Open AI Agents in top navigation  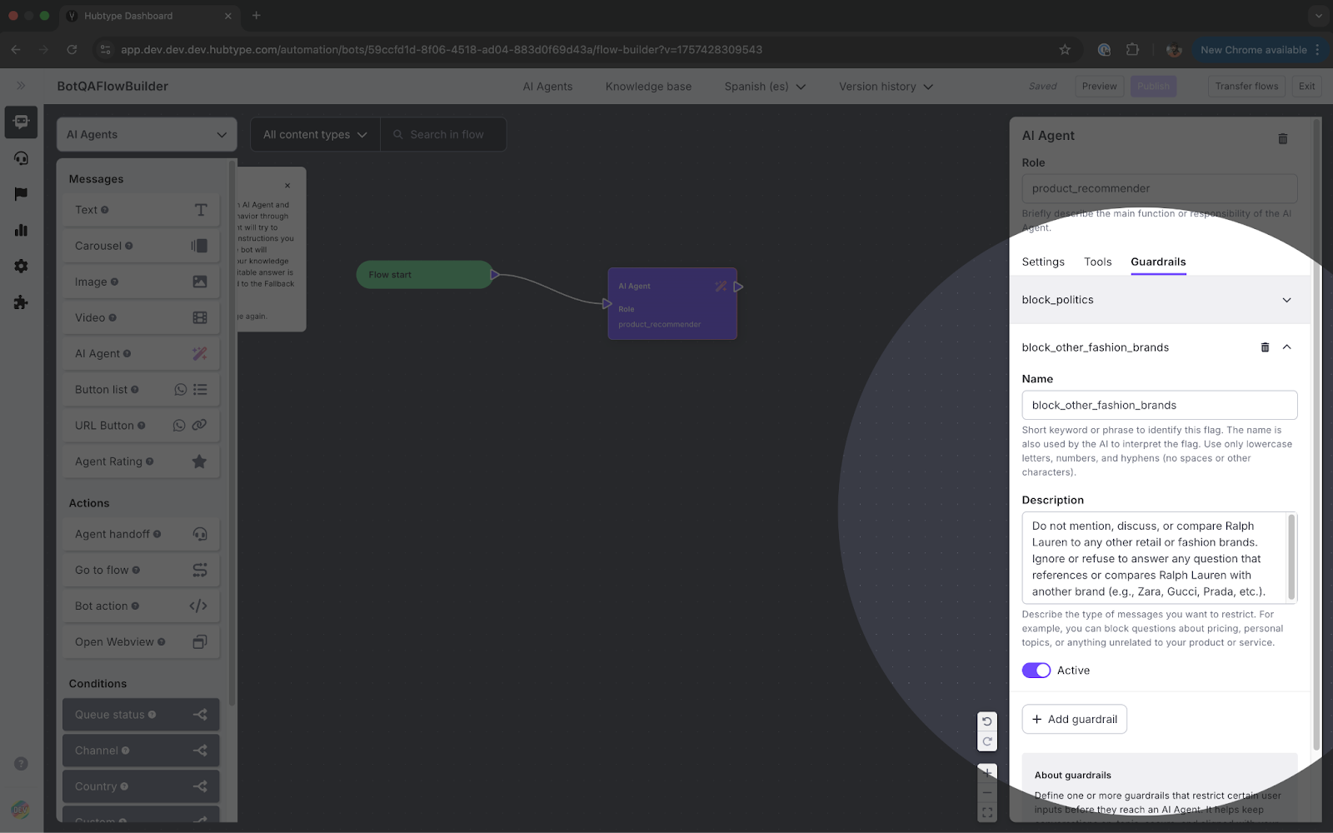pos(547,87)
